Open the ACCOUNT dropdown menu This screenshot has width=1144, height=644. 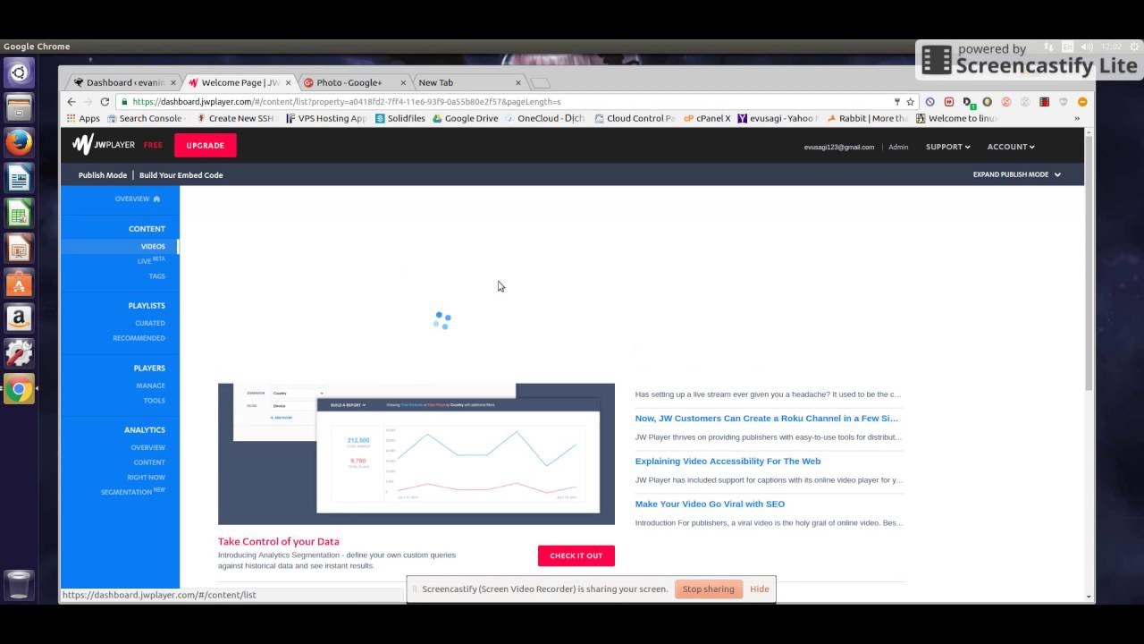pyautogui.click(x=1011, y=147)
